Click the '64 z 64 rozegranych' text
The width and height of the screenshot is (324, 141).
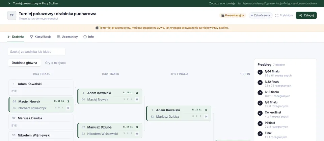278,76
